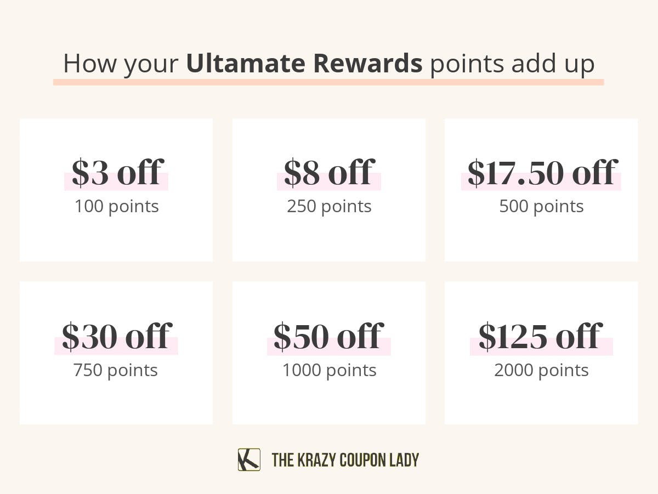Choose the "$17.50 off" reward heading
658x494 pixels.
coord(541,172)
